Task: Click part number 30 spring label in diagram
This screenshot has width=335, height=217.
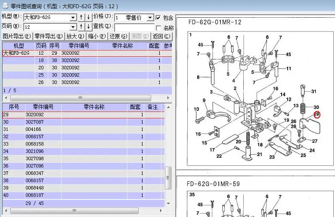Action: 316,107
